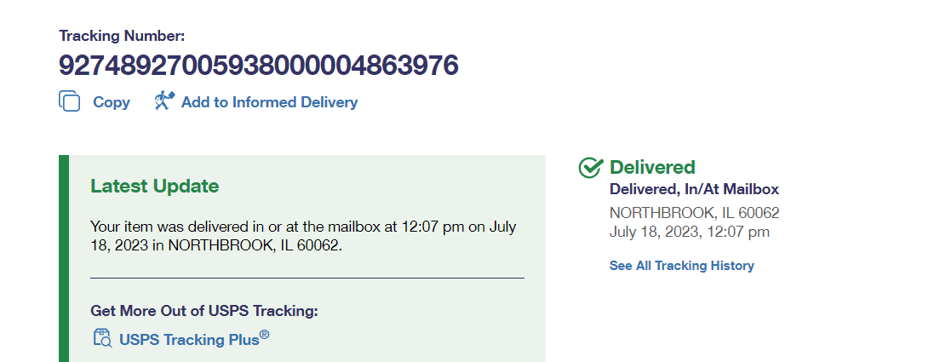Click the registered trademark symbol after Tracking Plus
934x362 pixels.
265,335
